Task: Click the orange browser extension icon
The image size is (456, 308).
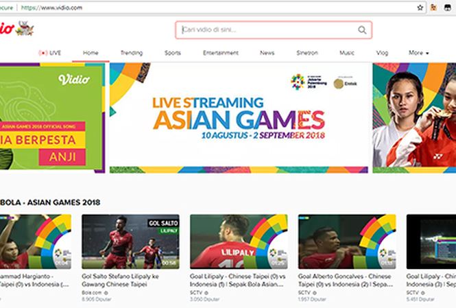Action: (x=433, y=8)
